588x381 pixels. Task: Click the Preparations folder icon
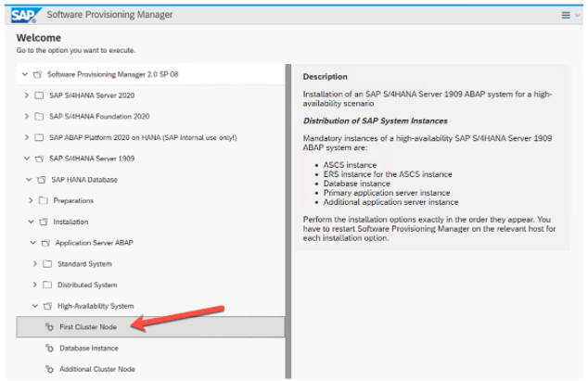tap(44, 200)
